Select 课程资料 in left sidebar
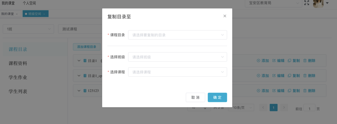Viewport: 337px width, 124px height. 18,64
